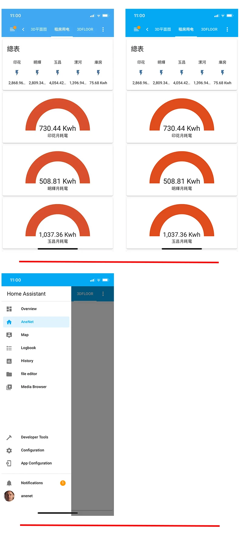Open the 明輝月耗電 gauge in the right phone
This screenshot has height=538, width=240.
pyautogui.click(x=182, y=170)
